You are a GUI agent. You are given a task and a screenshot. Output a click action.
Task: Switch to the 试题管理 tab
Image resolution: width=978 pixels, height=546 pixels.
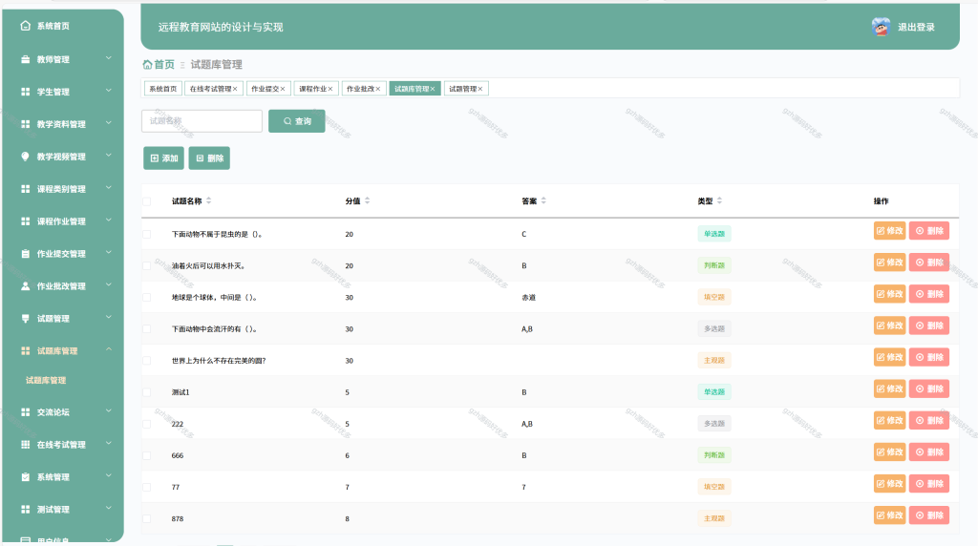point(462,89)
